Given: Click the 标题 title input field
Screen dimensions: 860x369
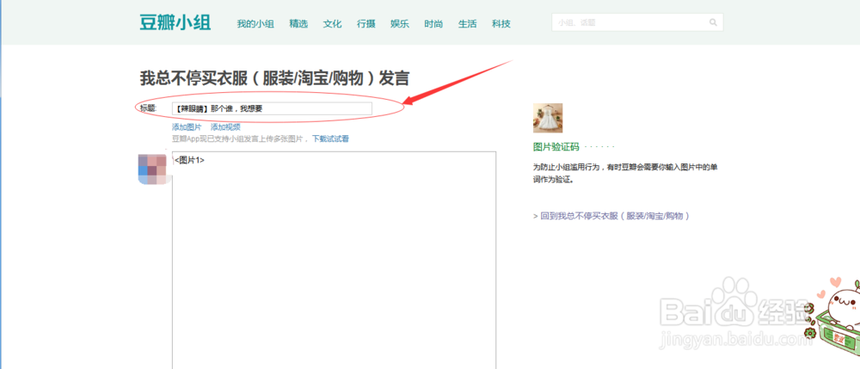Looking at the screenshot, I should click(x=272, y=108).
